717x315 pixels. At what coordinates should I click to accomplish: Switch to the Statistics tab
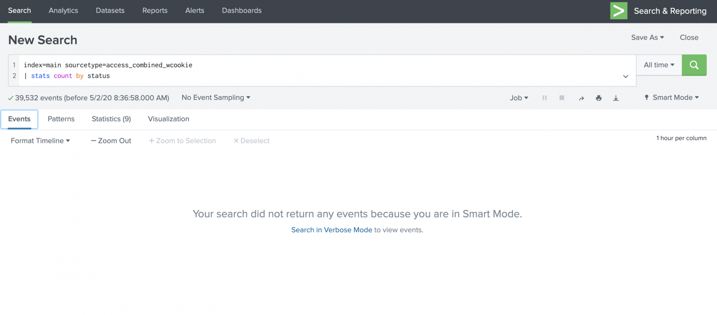111,119
